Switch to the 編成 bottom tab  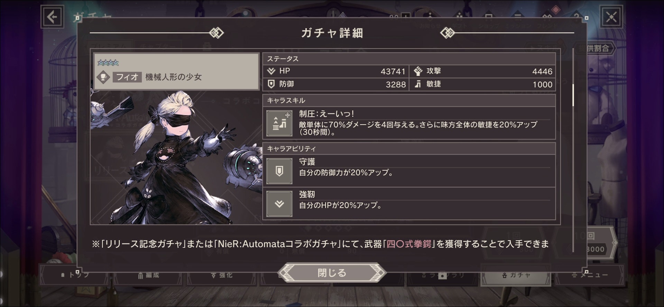coord(148,275)
